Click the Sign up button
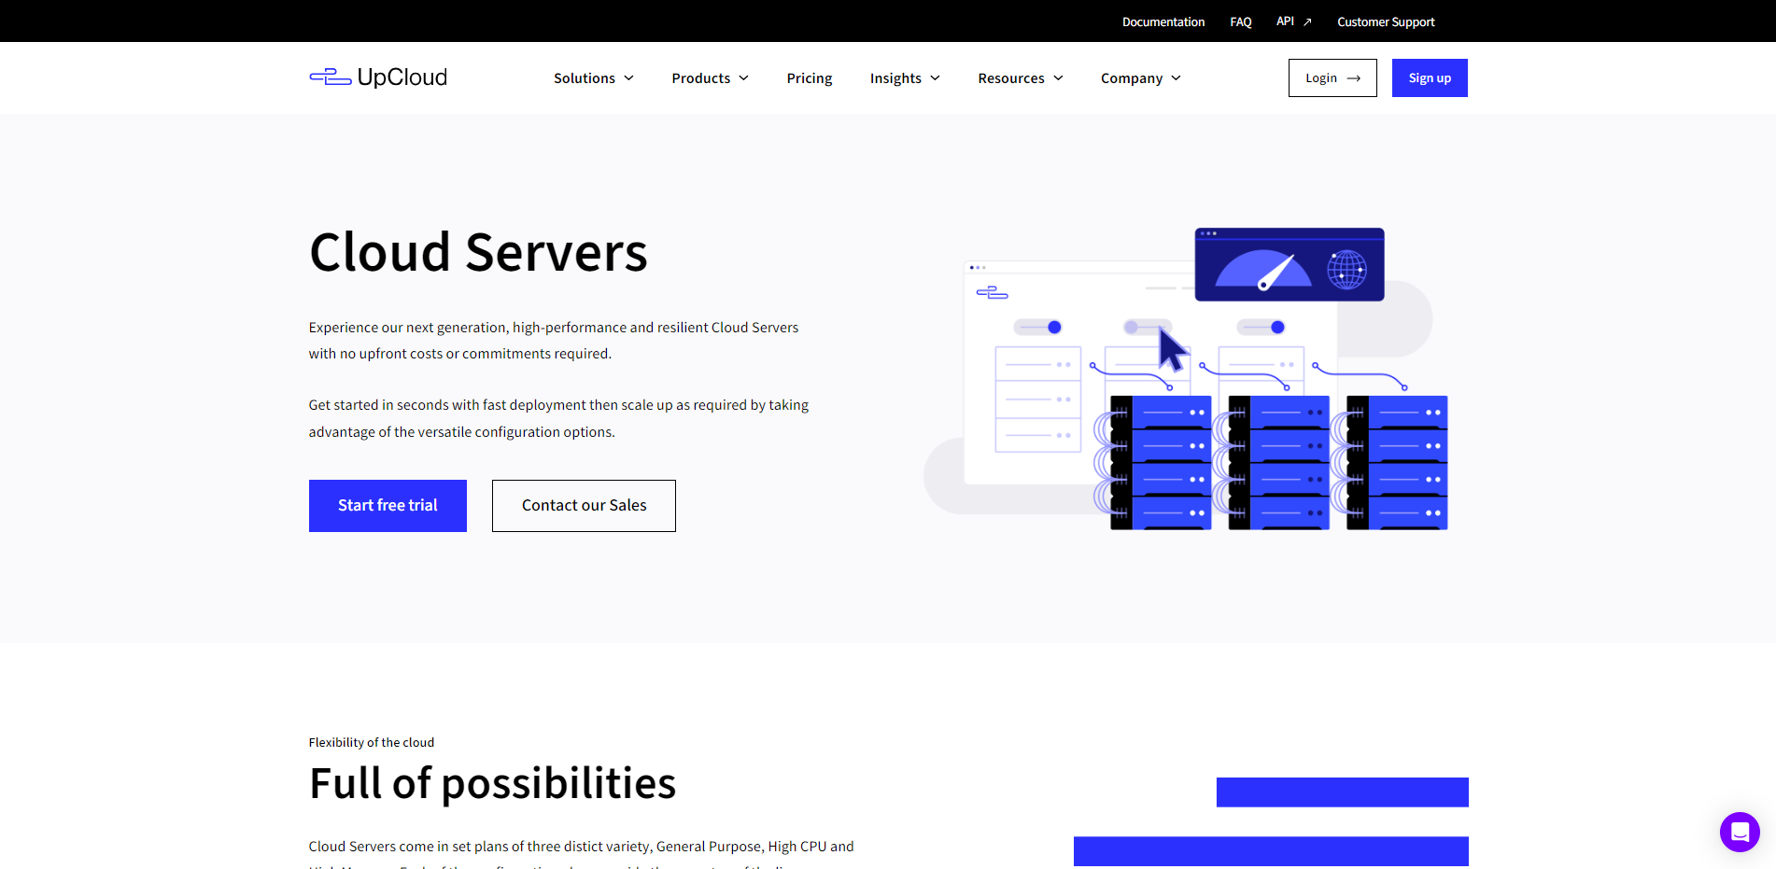Image resolution: width=1776 pixels, height=869 pixels. pos(1430,78)
